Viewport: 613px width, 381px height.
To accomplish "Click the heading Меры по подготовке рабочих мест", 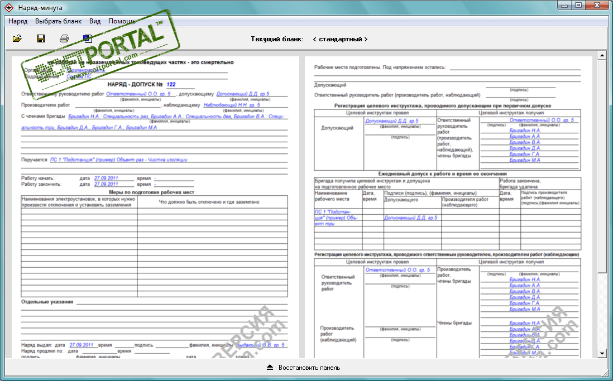I will (x=151, y=192).
